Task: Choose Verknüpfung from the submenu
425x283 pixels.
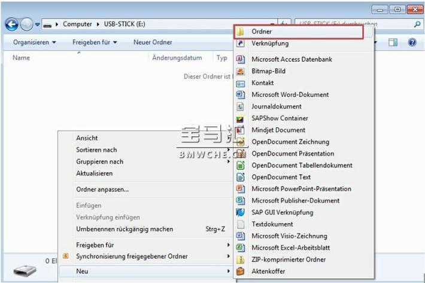Action: (x=270, y=43)
